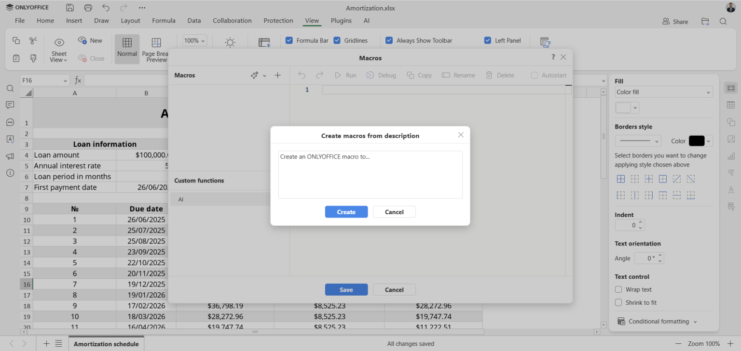Viewport: 741px width, 351px height.
Task: Expand the Conditional formatting menu
Action: point(658,321)
